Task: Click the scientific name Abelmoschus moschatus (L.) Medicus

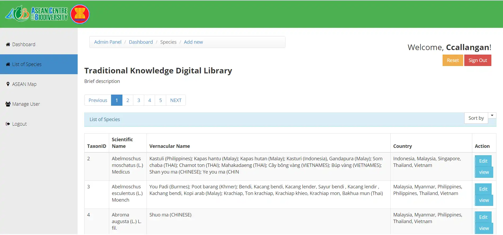Action: coord(127,165)
